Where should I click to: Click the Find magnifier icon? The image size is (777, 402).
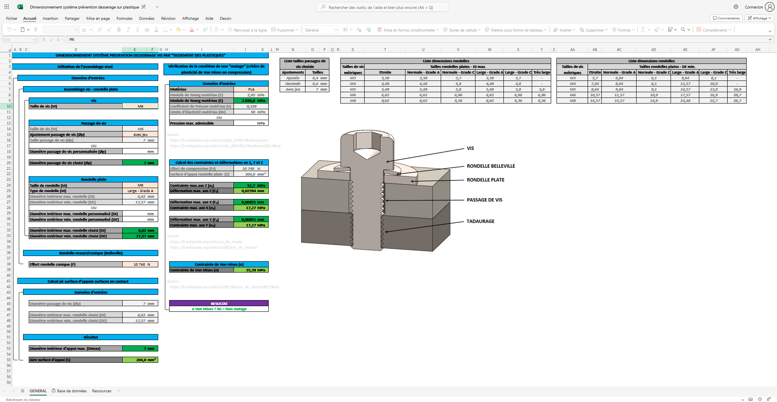coord(683,30)
